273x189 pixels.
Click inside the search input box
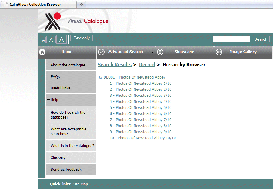coord(231,39)
